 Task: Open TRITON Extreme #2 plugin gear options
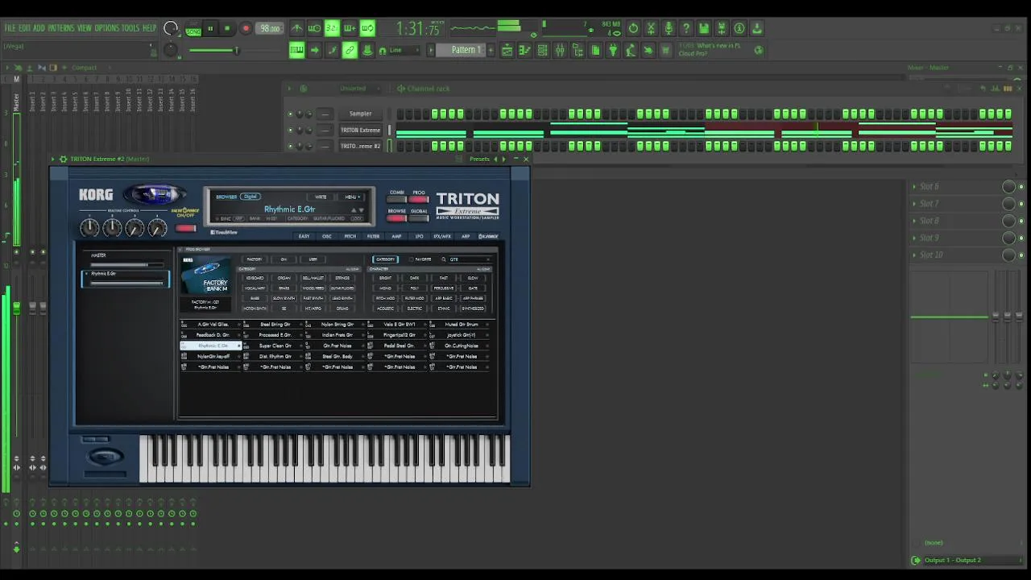pyautogui.click(x=64, y=159)
